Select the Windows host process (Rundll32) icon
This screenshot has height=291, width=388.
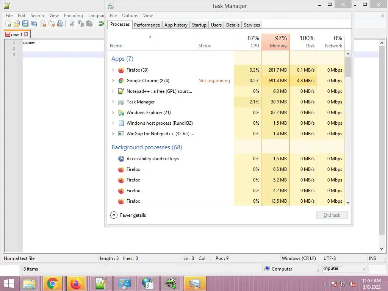pyautogui.click(x=121, y=123)
